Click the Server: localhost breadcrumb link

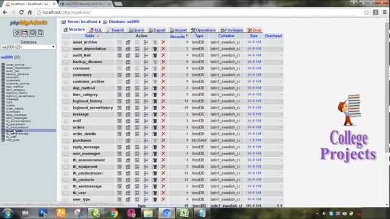tap(82, 22)
